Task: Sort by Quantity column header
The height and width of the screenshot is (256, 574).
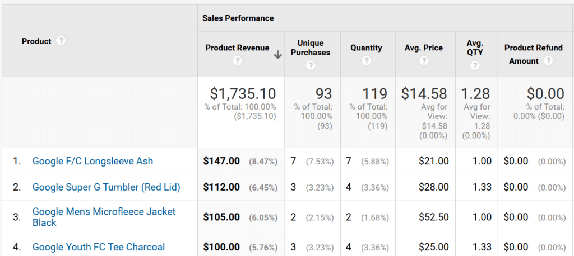Action: coord(366,48)
